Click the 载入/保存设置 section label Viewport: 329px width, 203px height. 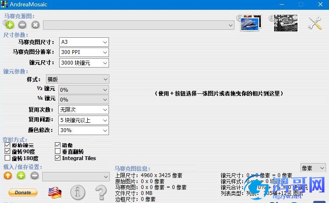click(x=23, y=167)
